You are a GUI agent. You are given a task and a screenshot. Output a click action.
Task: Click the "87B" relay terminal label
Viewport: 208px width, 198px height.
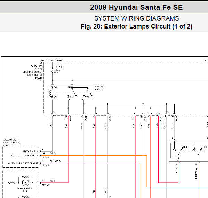tap(87, 97)
